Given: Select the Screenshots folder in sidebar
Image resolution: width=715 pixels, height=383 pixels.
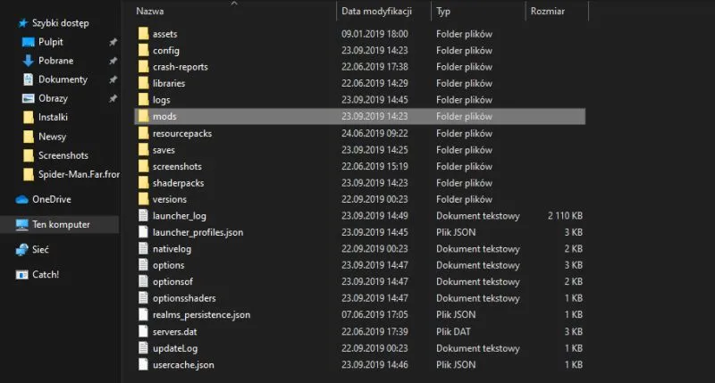Looking at the screenshot, I should [x=63, y=155].
